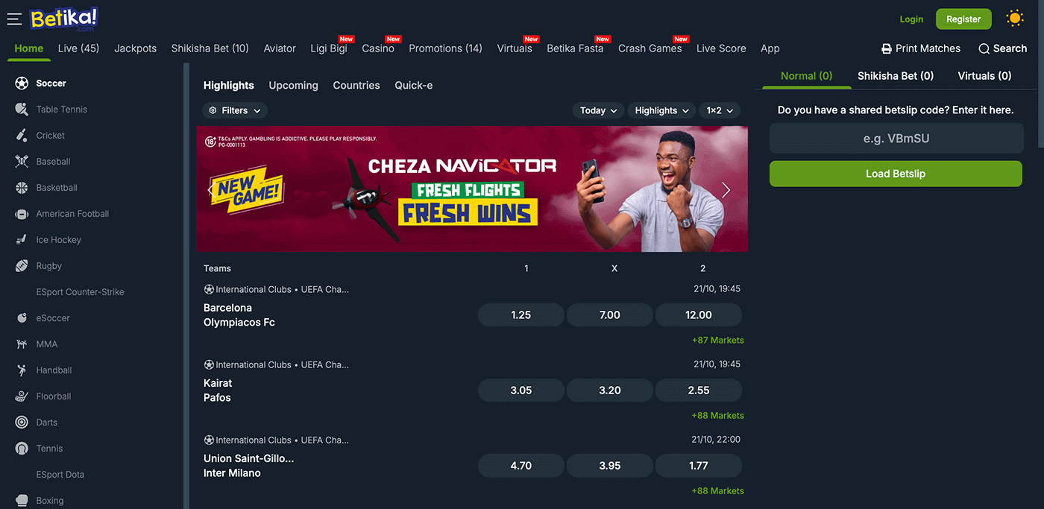Screen dimensions: 1044x509
Task: Select the Darts target icon
Action: tap(22, 422)
